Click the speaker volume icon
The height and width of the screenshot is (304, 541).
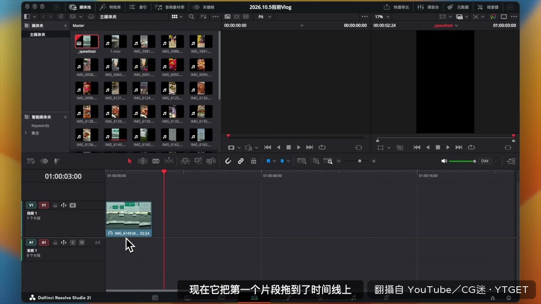point(444,161)
